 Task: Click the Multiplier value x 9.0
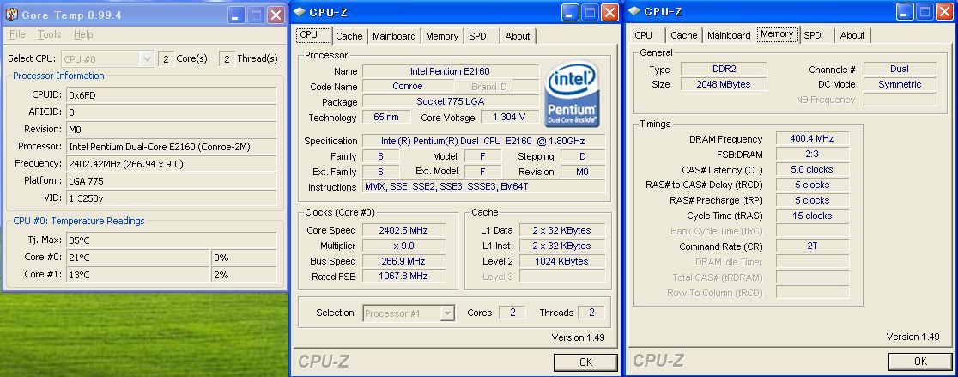(x=403, y=246)
